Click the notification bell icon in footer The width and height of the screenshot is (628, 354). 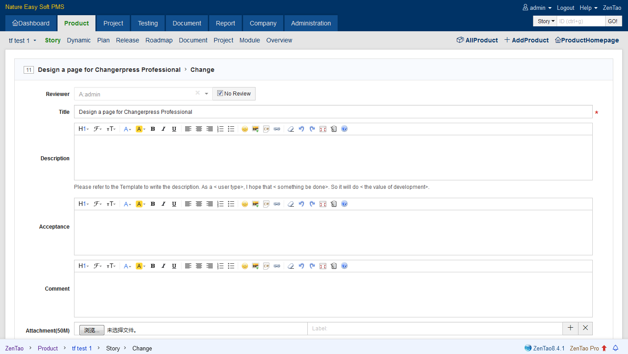pos(616,348)
